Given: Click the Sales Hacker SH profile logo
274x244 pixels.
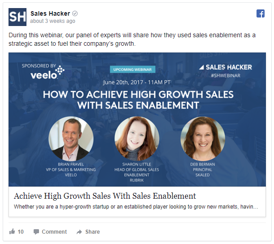Looking at the screenshot, I should click(17, 17).
